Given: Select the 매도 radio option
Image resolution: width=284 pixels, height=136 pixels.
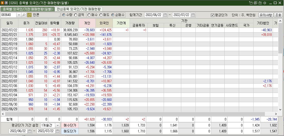Looking at the screenshot, I should [101, 15].
